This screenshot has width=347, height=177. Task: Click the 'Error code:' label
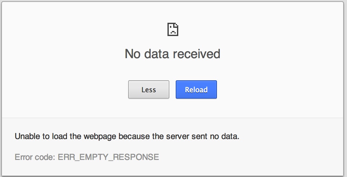(35, 157)
